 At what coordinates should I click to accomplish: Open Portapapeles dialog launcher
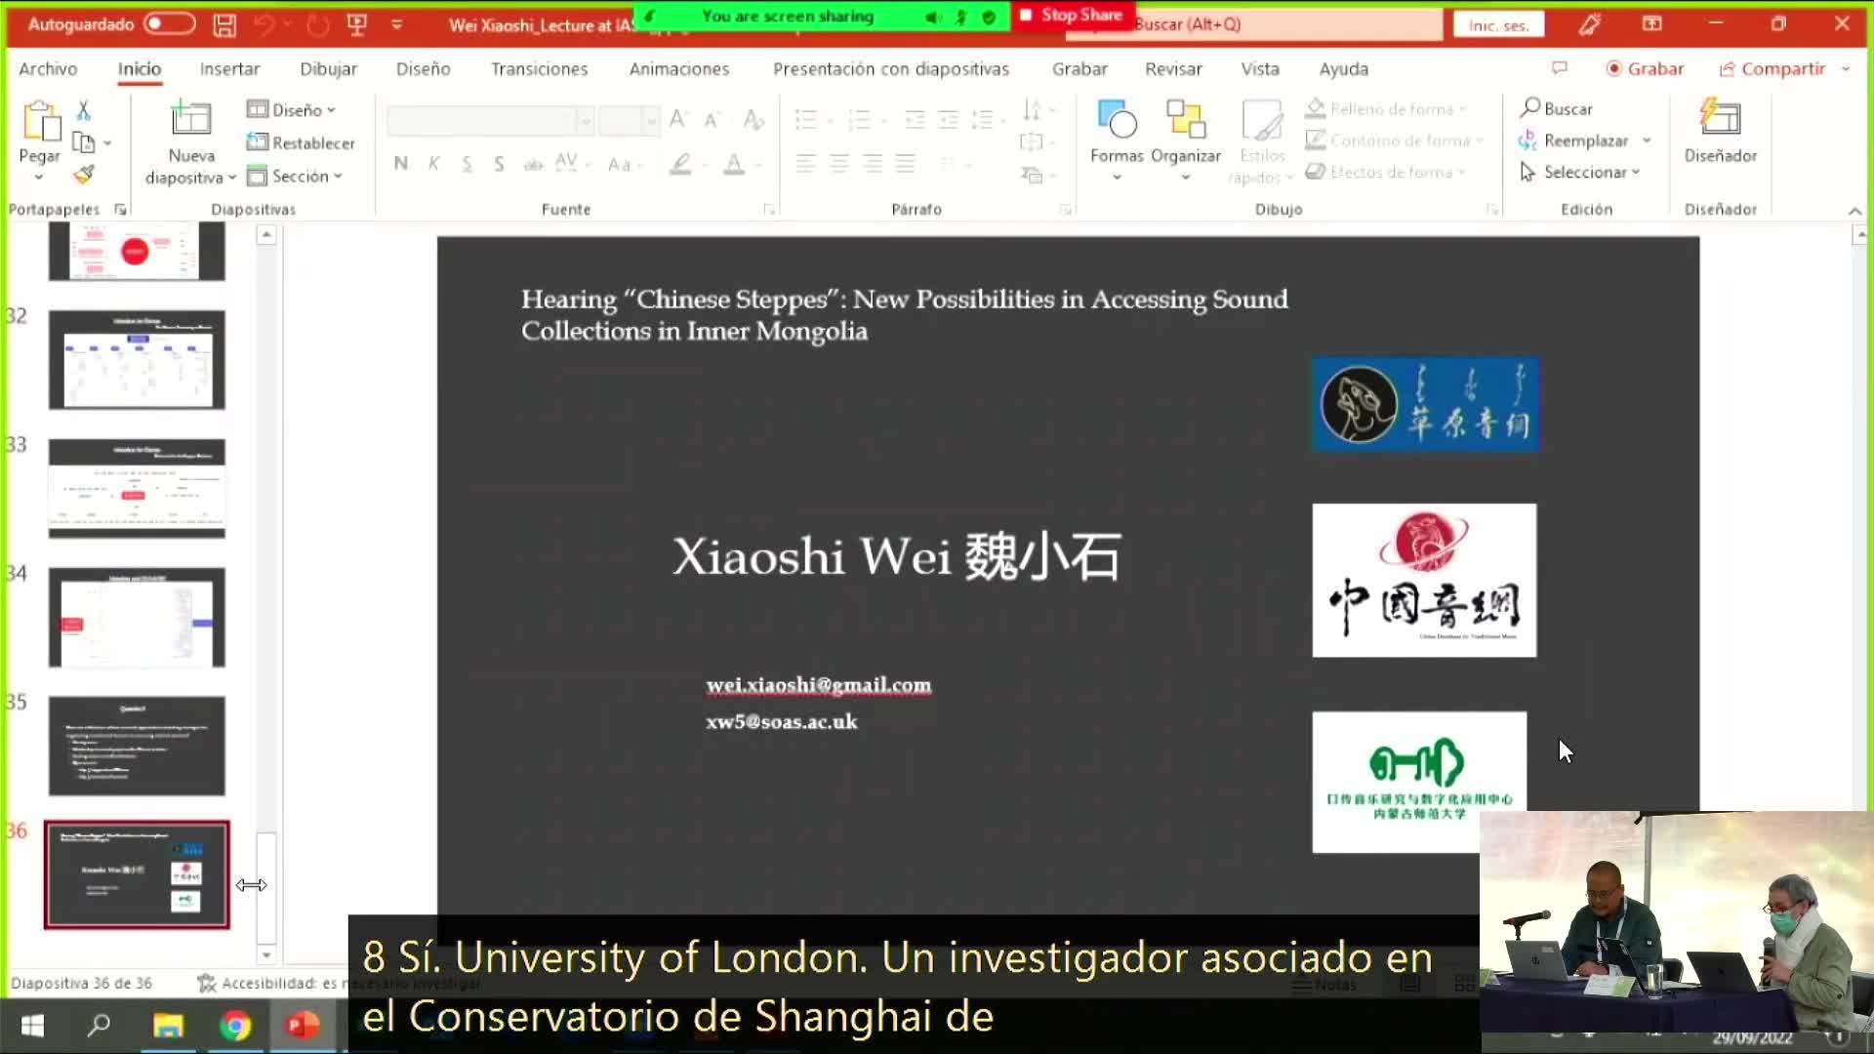pos(121,209)
